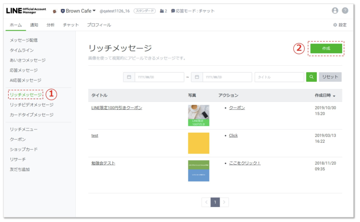This screenshot has height=222, width=360.
Task: Focus the タイトル search input field
Action: tap(279, 77)
